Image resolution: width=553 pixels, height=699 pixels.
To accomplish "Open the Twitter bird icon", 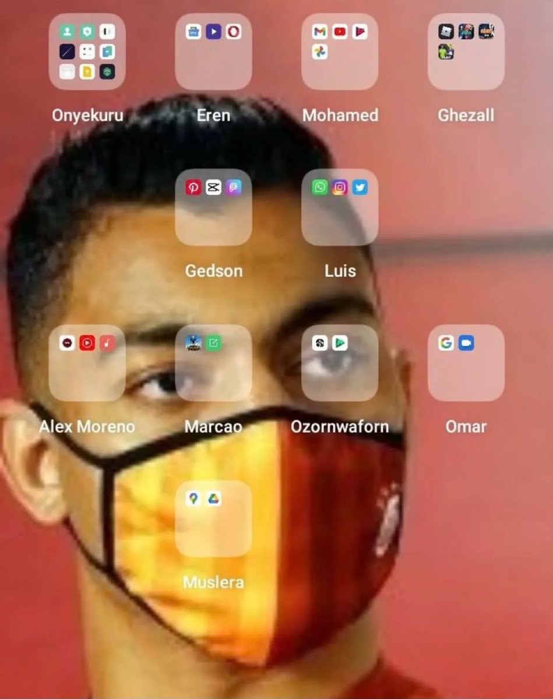I will tap(360, 187).
